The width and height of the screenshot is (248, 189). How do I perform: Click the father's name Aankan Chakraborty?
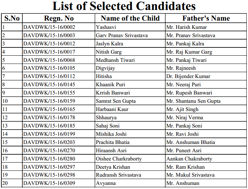(x=189, y=159)
